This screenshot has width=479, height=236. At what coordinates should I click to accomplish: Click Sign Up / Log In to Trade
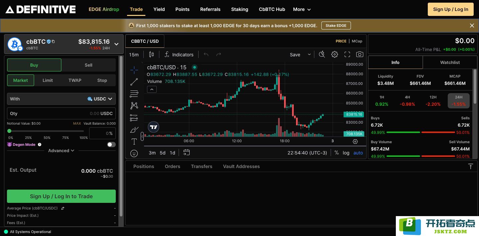click(61, 196)
